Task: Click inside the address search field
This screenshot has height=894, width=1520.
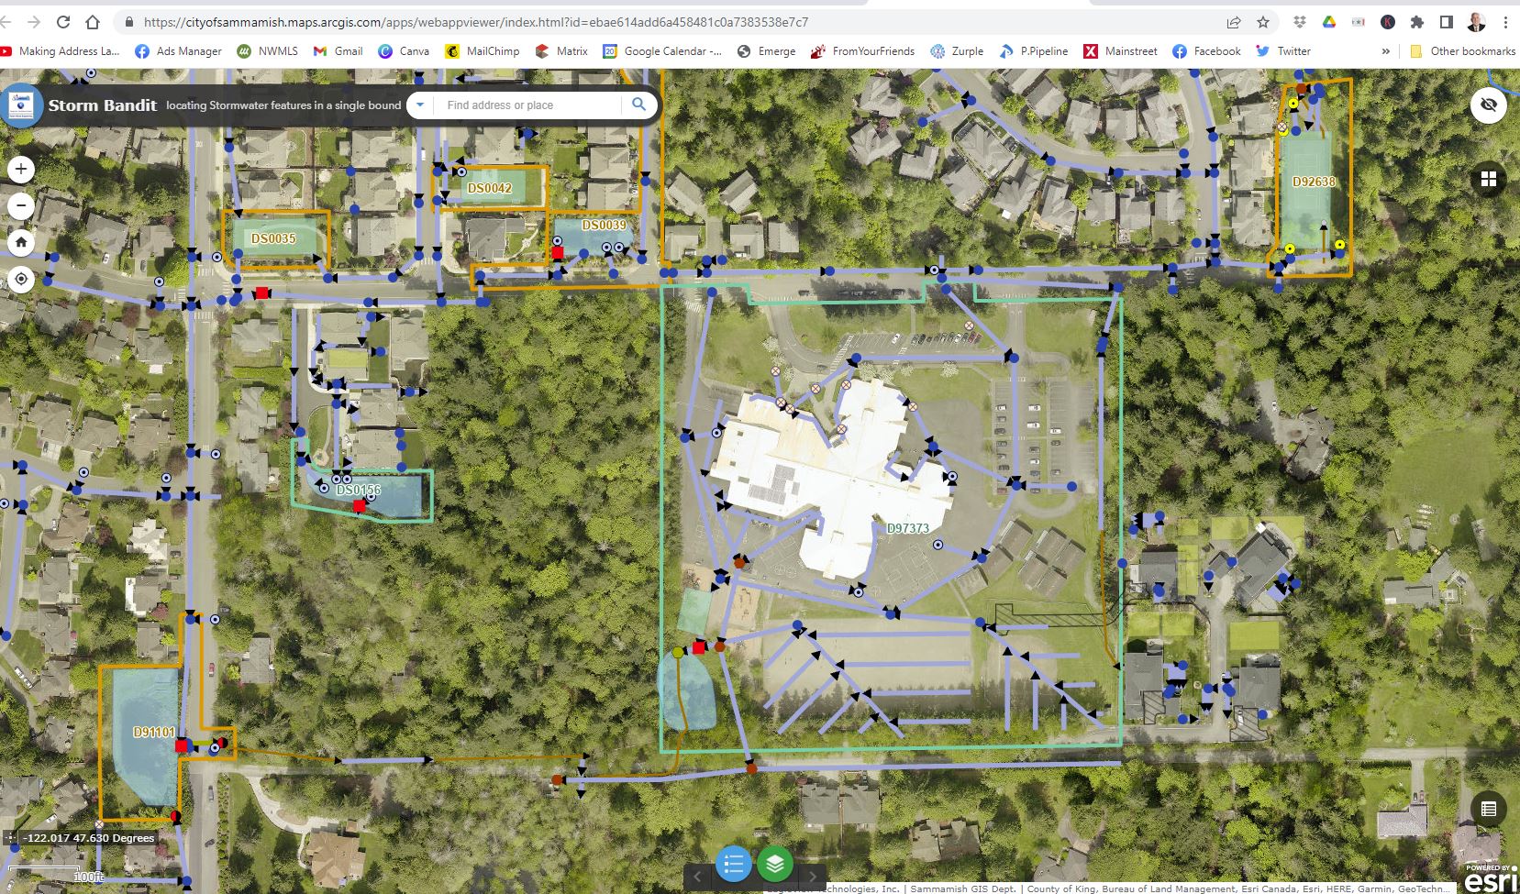Action: pyautogui.click(x=523, y=105)
